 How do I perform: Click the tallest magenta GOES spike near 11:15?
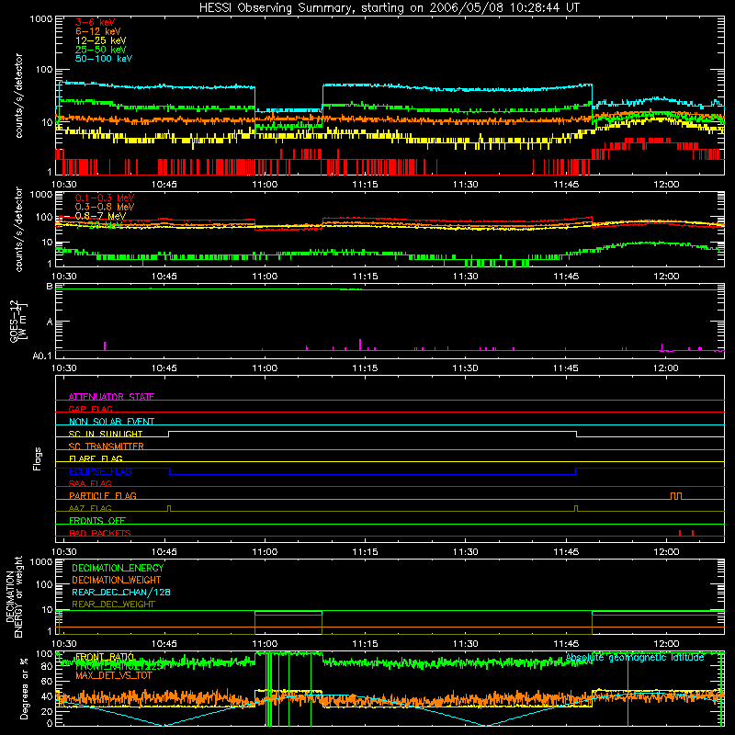[360, 344]
